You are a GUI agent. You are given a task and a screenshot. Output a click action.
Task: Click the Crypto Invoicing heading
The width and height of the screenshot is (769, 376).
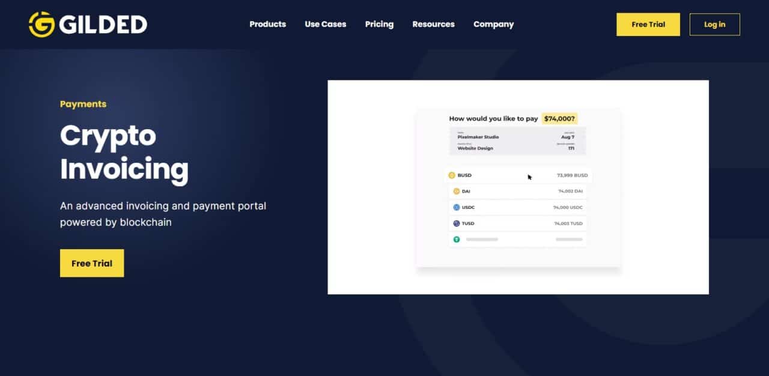pyautogui.click(x=124, y=152)
